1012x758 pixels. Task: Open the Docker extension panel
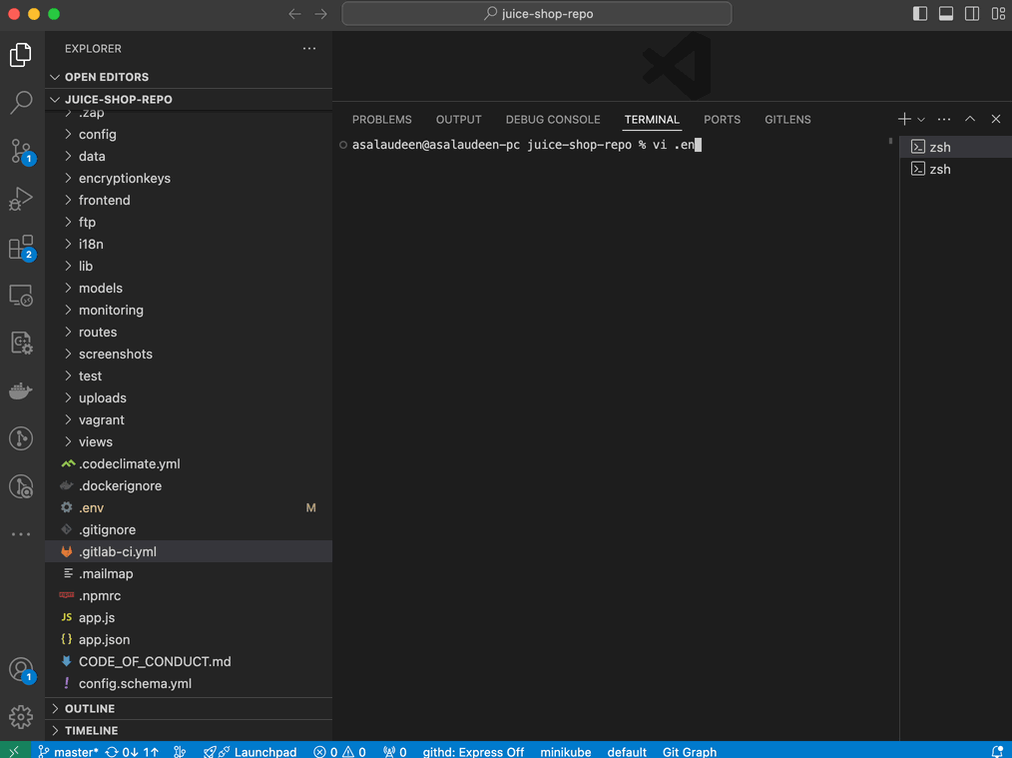point(22,389)
